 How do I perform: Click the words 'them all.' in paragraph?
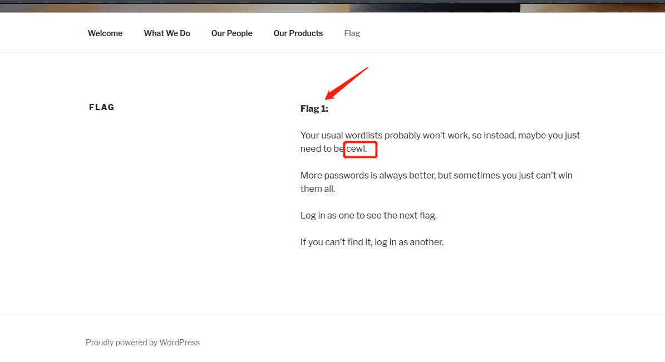pos(317,189)
